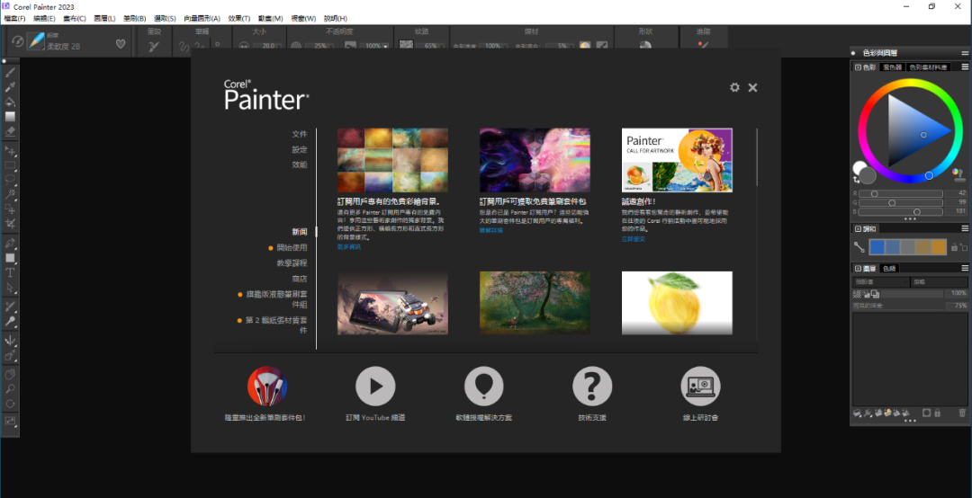Select the Magic Wand tool
The image size is (972, 498).
pos(10,194)
